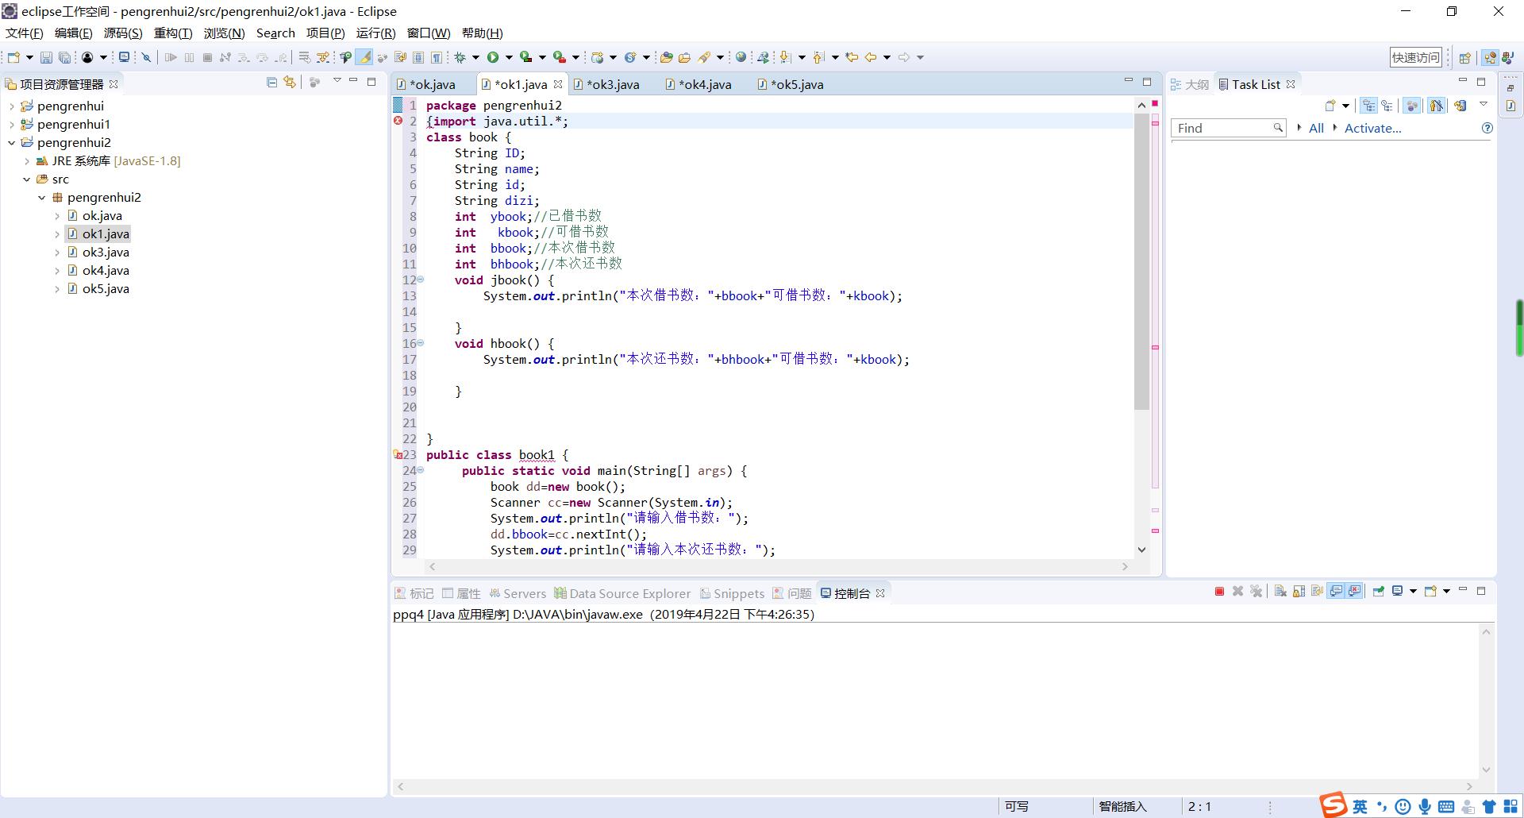Click the Open Task icon in toolbar
The height and width of the screenshot is (818, 1524).
(x=684, y=57)
